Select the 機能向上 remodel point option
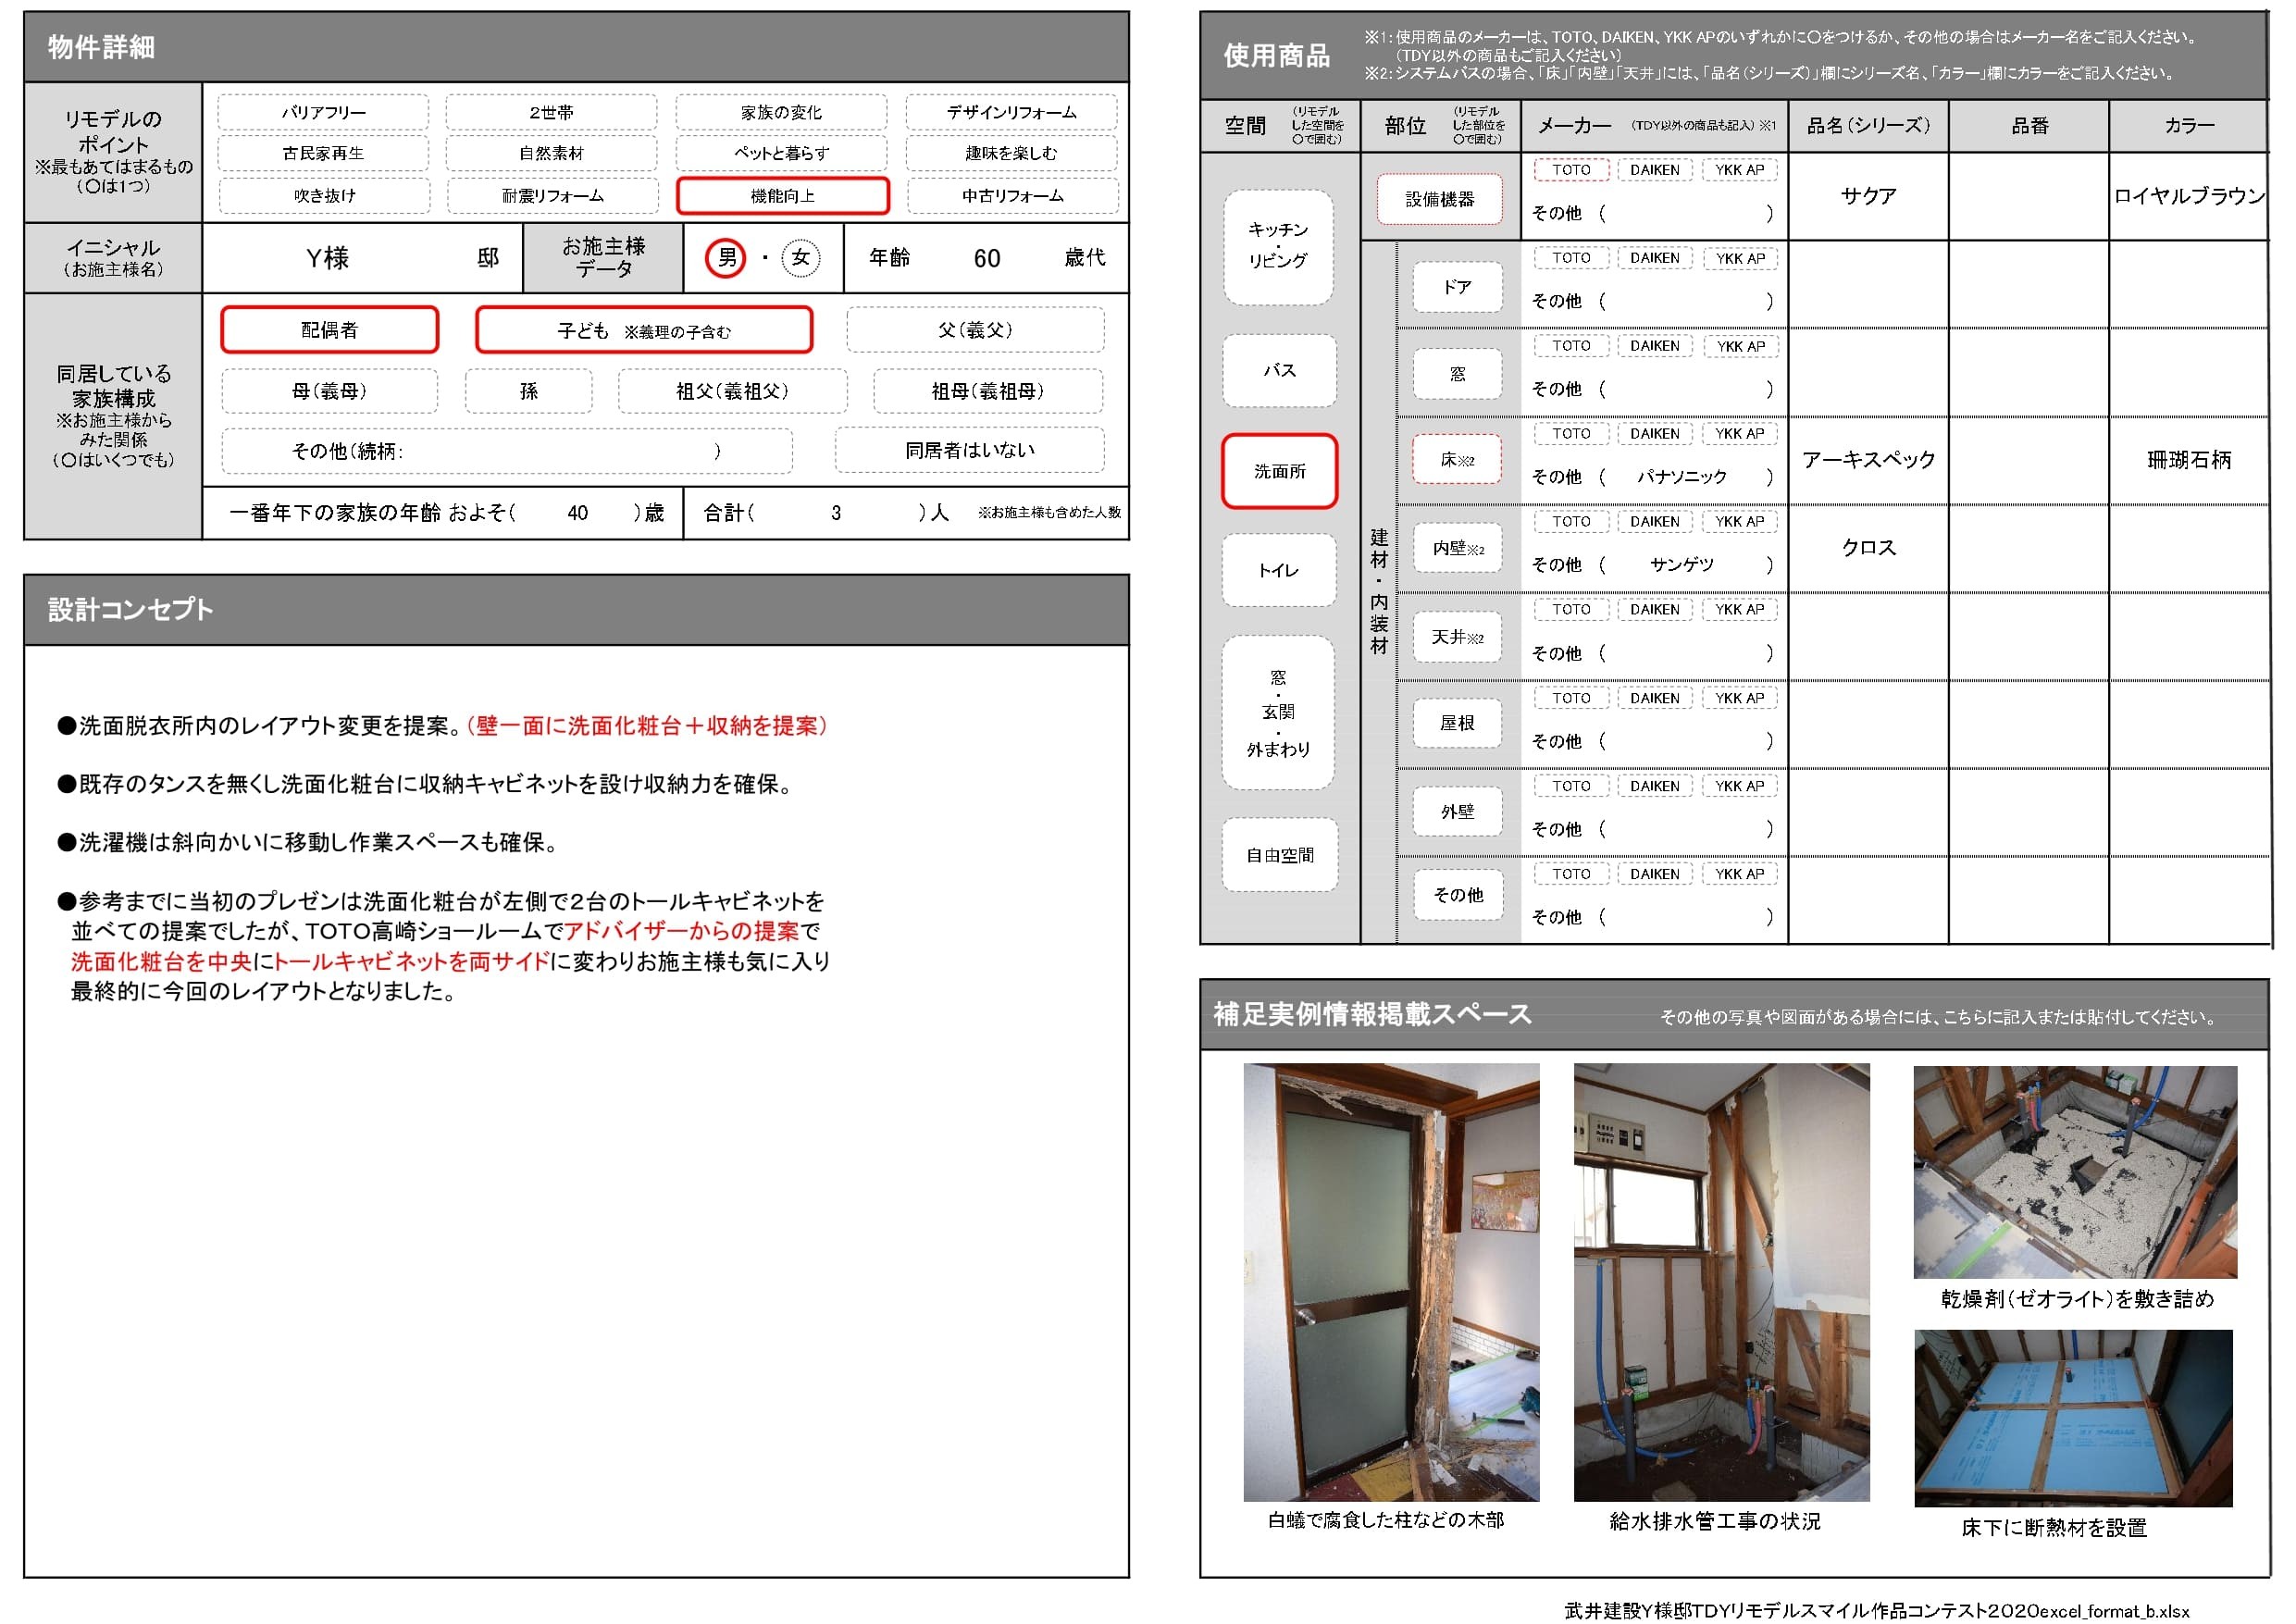The height and width of the screenshot is (1624, 2296). click(x=782, y=196)
